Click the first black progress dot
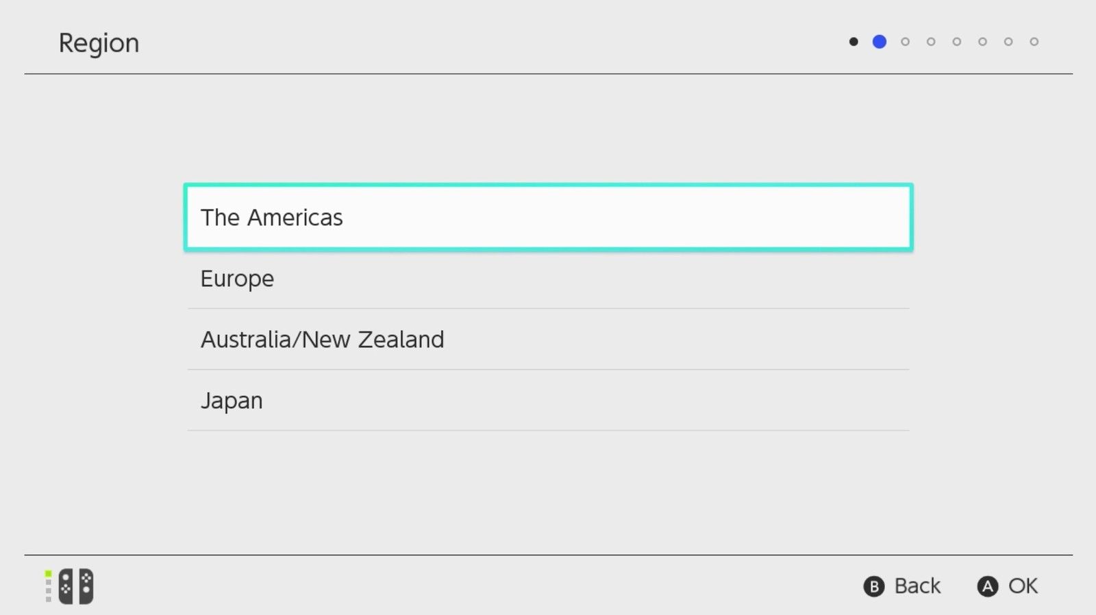The height and width of the screenshot is (615, 1096). [854, 42]
